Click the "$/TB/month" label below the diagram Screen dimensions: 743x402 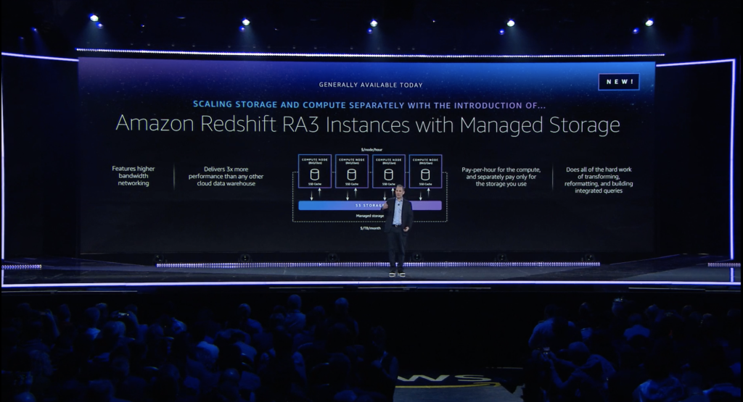click(371, 228)
